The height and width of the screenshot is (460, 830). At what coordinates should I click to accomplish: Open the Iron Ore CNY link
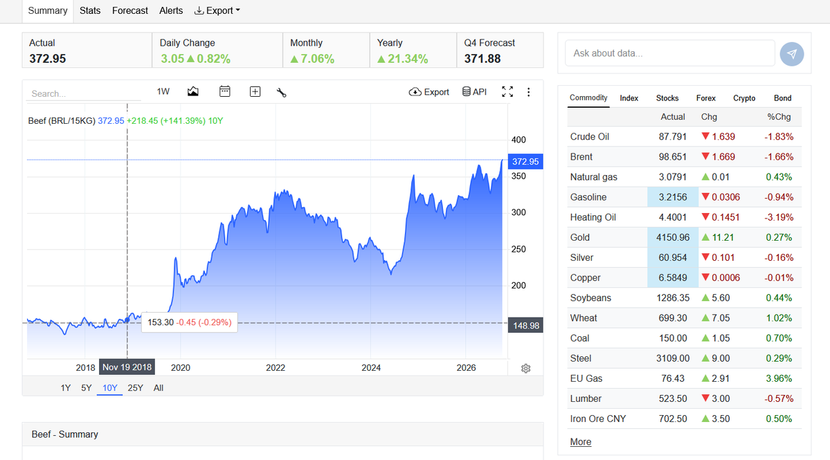(x=598, y=418)
